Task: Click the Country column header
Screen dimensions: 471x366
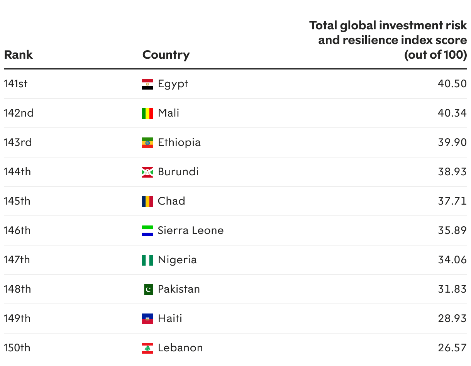Action: (166, 55)
